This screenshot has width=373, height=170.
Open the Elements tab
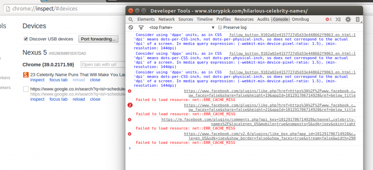pos(146,20)
